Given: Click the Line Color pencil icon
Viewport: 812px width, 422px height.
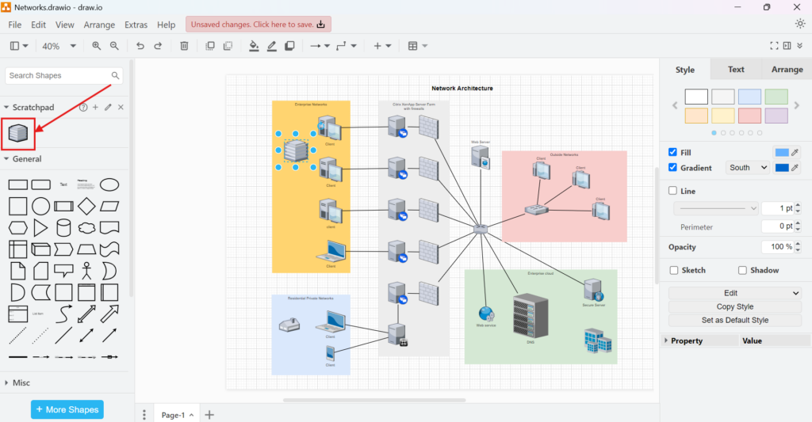Looking at the screenshot, I should tap(272, 46).
